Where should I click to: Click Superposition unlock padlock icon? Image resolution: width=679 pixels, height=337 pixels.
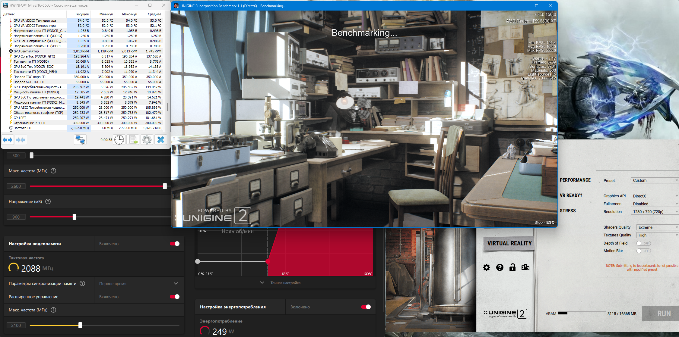pyautogui.click(x=512, y=267)
